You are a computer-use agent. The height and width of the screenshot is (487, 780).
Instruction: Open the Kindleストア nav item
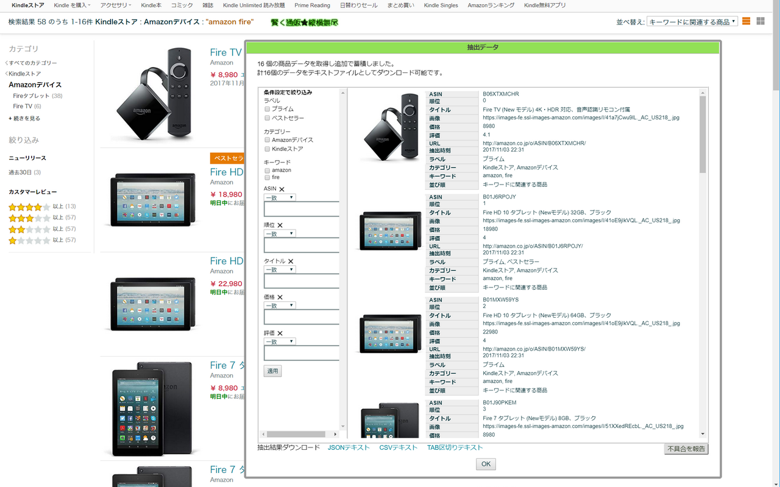click(x=28, y=5)
